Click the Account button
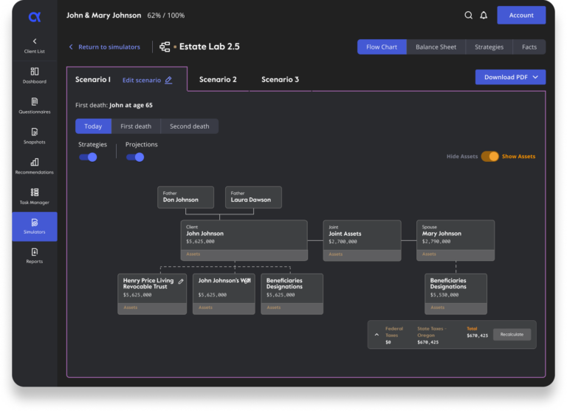The image size is (567, 411). pos(521,16)
